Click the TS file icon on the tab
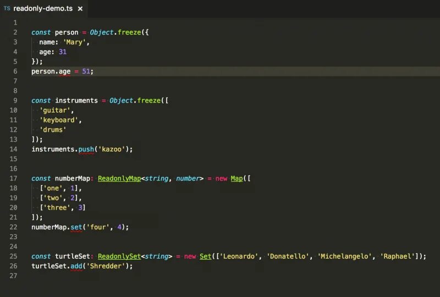 pyautogui.click(x=7, y=8)
